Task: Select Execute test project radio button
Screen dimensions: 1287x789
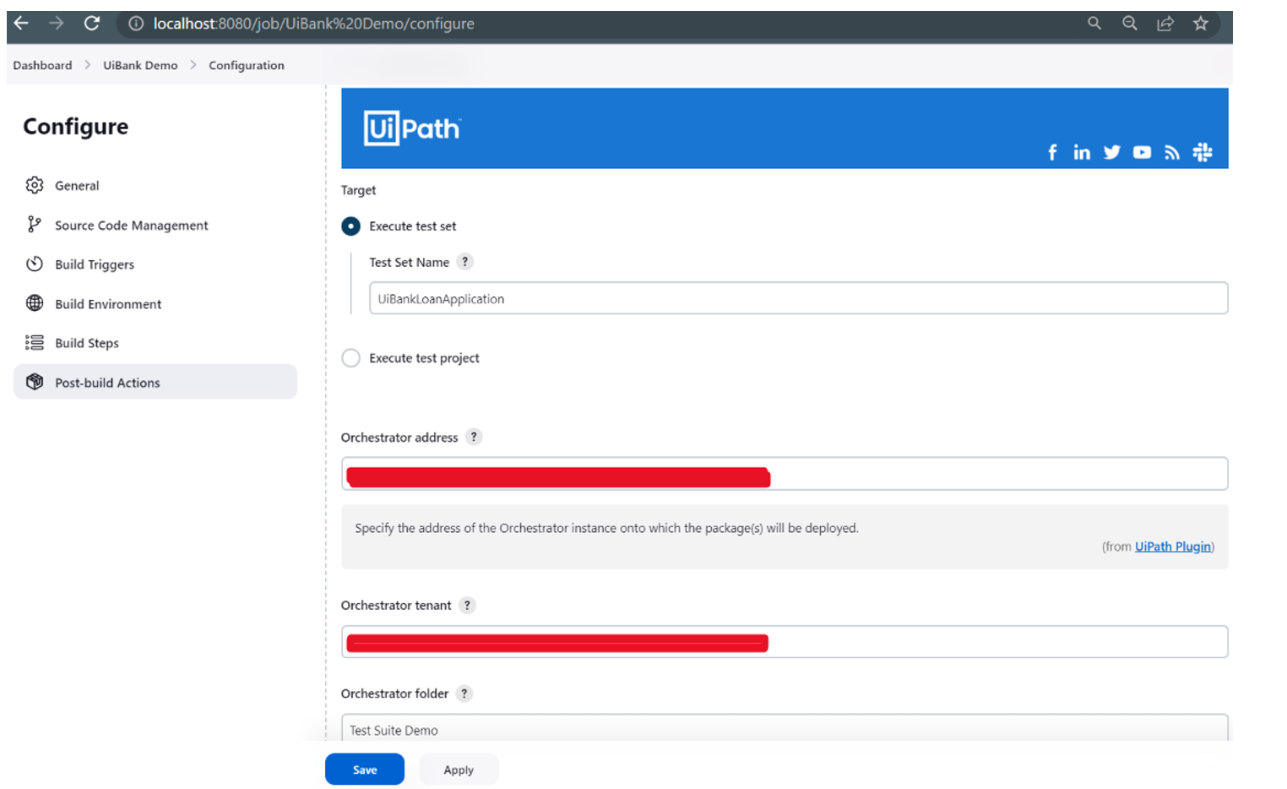Action: [350, 358]
